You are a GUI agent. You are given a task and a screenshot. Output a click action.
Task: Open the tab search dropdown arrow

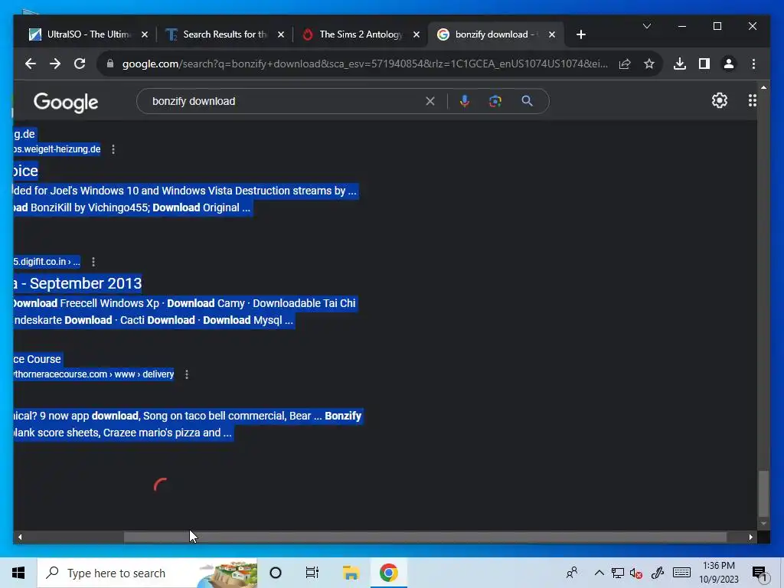pos(646,26)
